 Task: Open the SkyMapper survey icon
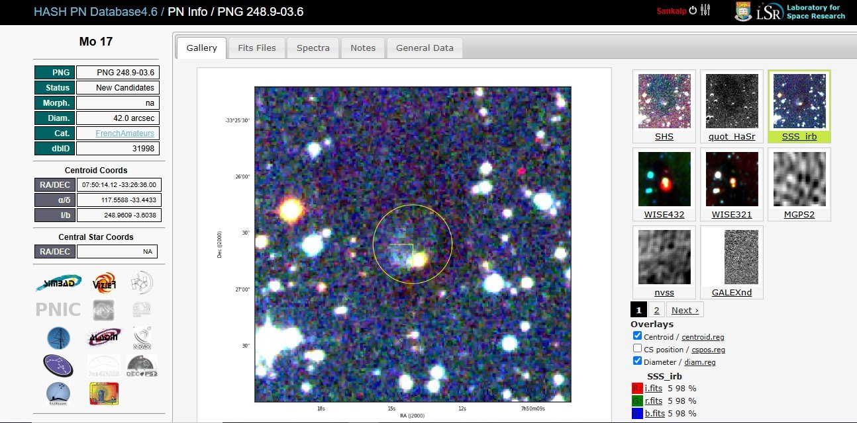coord(58,393)
